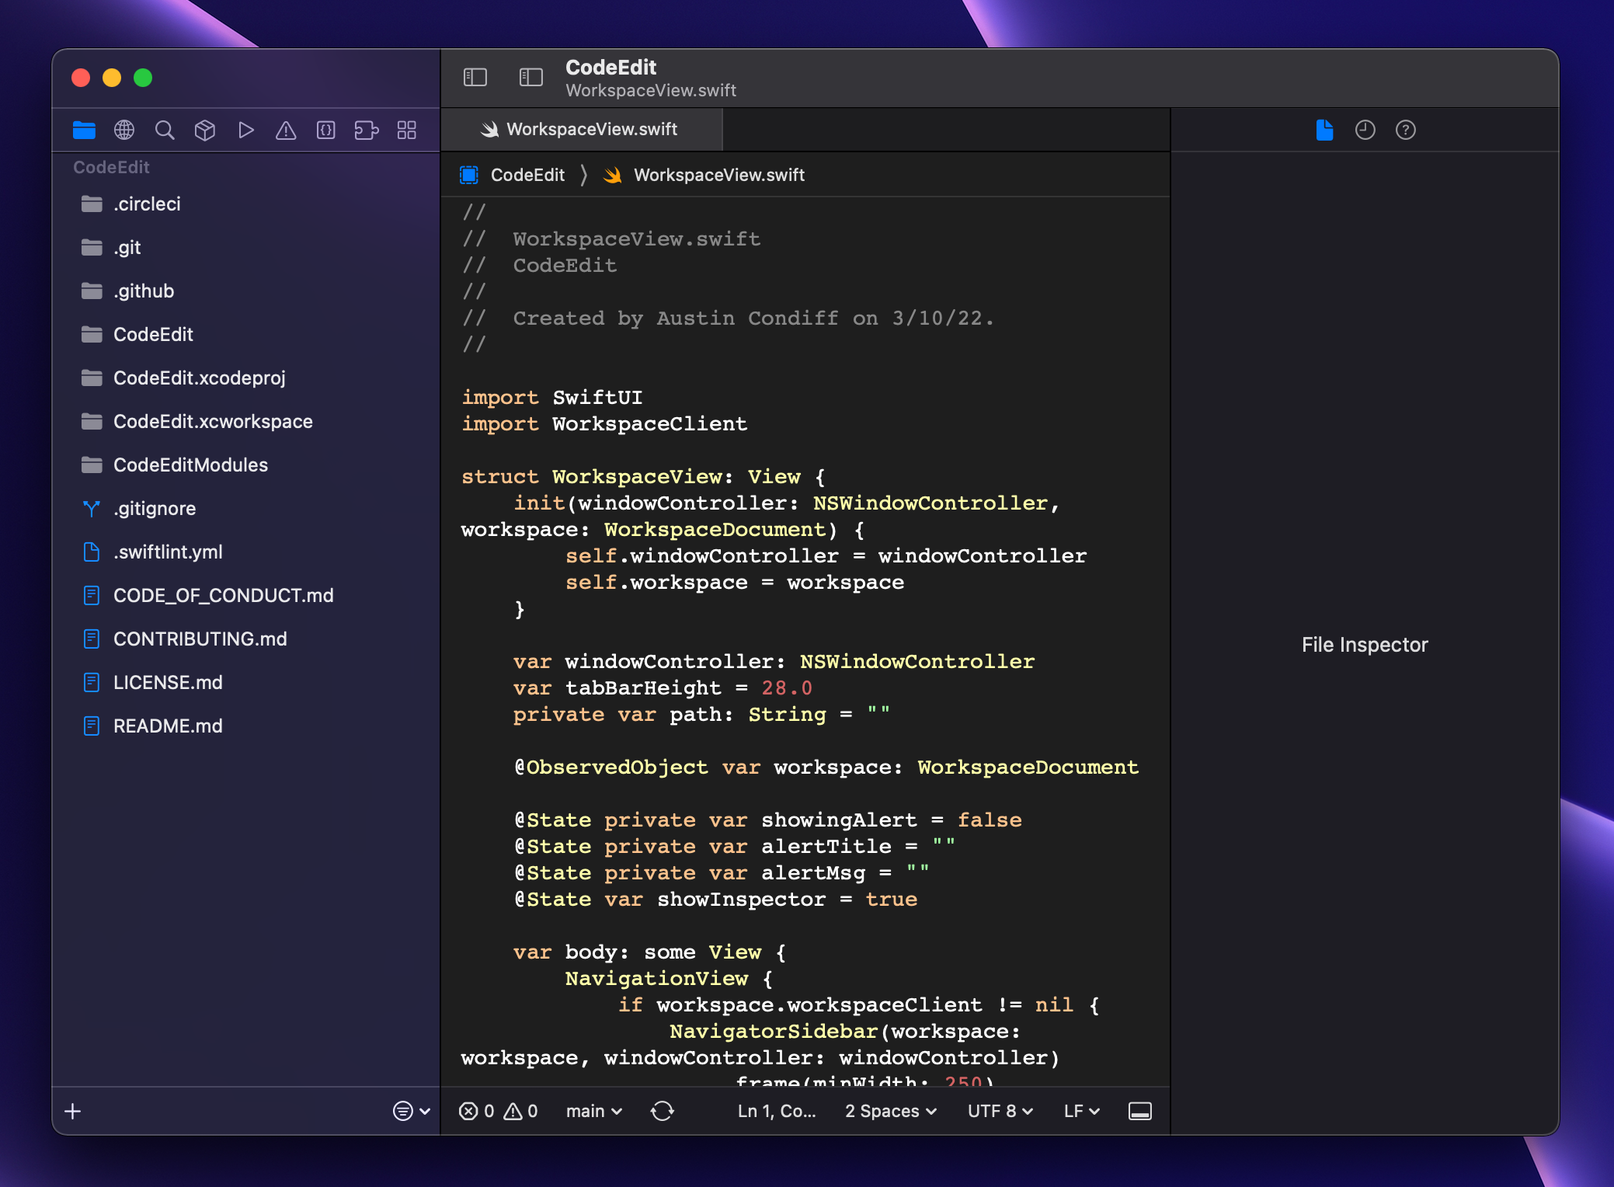Open the extensions puzzle-piece navigator
Image resolution: width=1614 pixels, height=1187 pixels.
tap(365, 130)
